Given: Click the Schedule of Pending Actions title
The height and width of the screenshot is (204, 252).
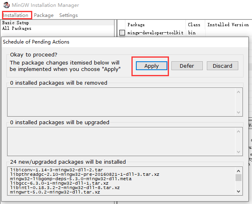Looking at the screenshot, I should [x=36, y=42].
